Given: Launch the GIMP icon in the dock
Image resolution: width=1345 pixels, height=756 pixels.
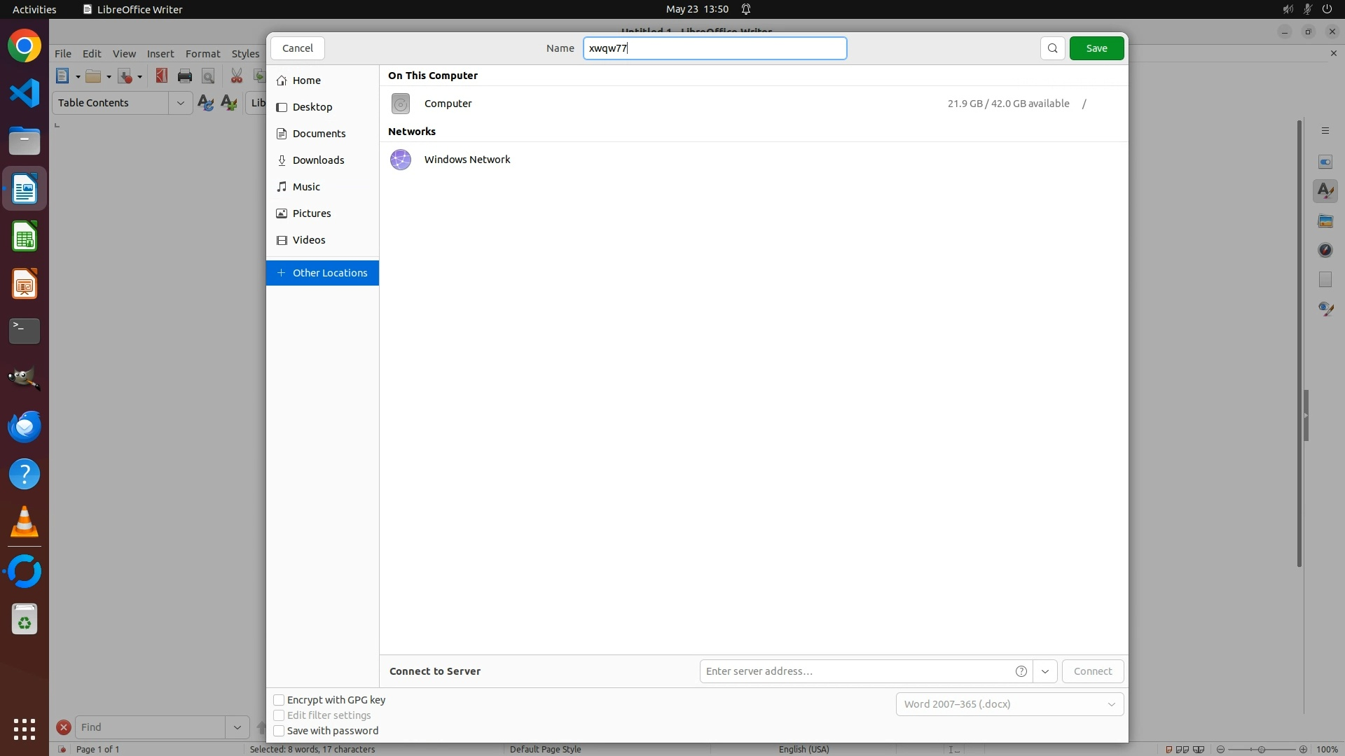Looking at the screenshot, I should (x=25, y=379).
